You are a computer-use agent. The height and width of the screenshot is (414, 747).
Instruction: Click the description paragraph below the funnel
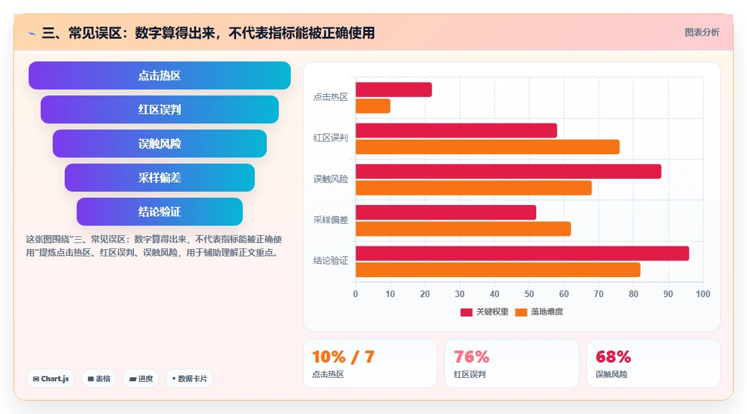coord(154,246)
